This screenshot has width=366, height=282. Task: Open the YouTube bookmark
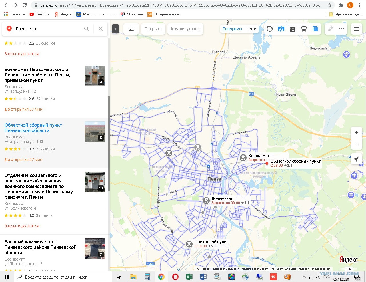[x=39, y=14]
